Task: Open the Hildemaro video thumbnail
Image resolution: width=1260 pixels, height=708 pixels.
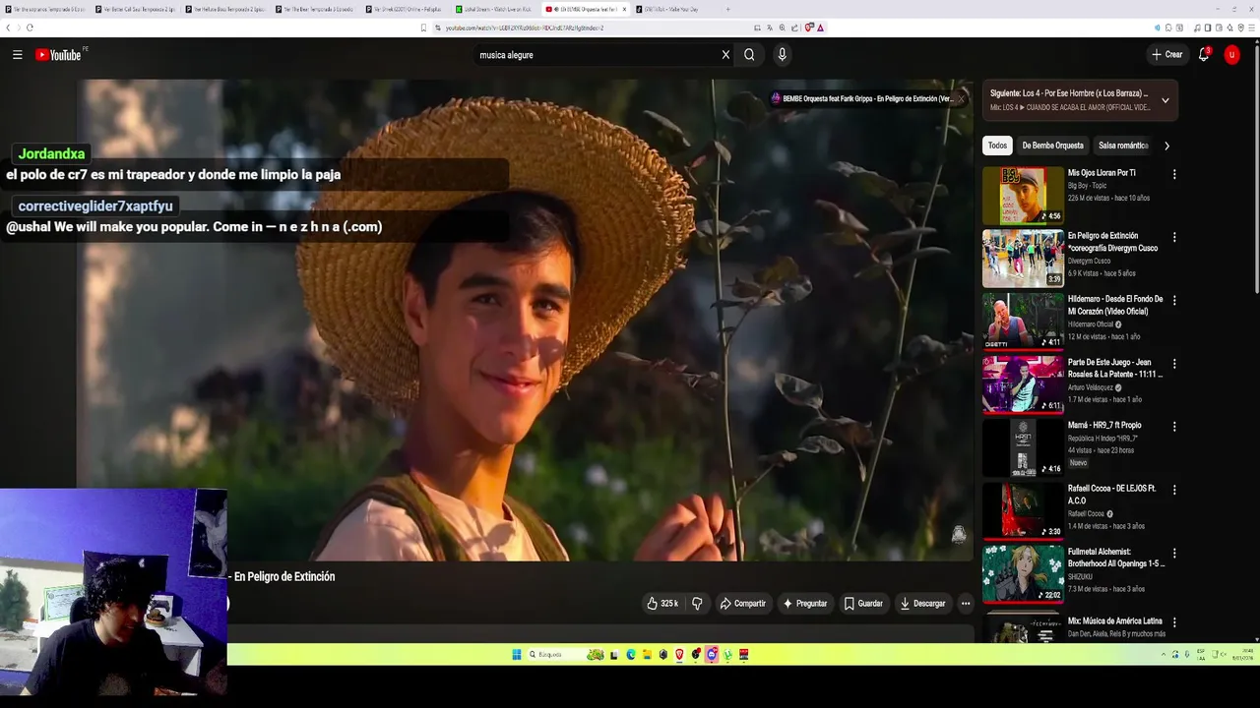Action: (1023, 322)
